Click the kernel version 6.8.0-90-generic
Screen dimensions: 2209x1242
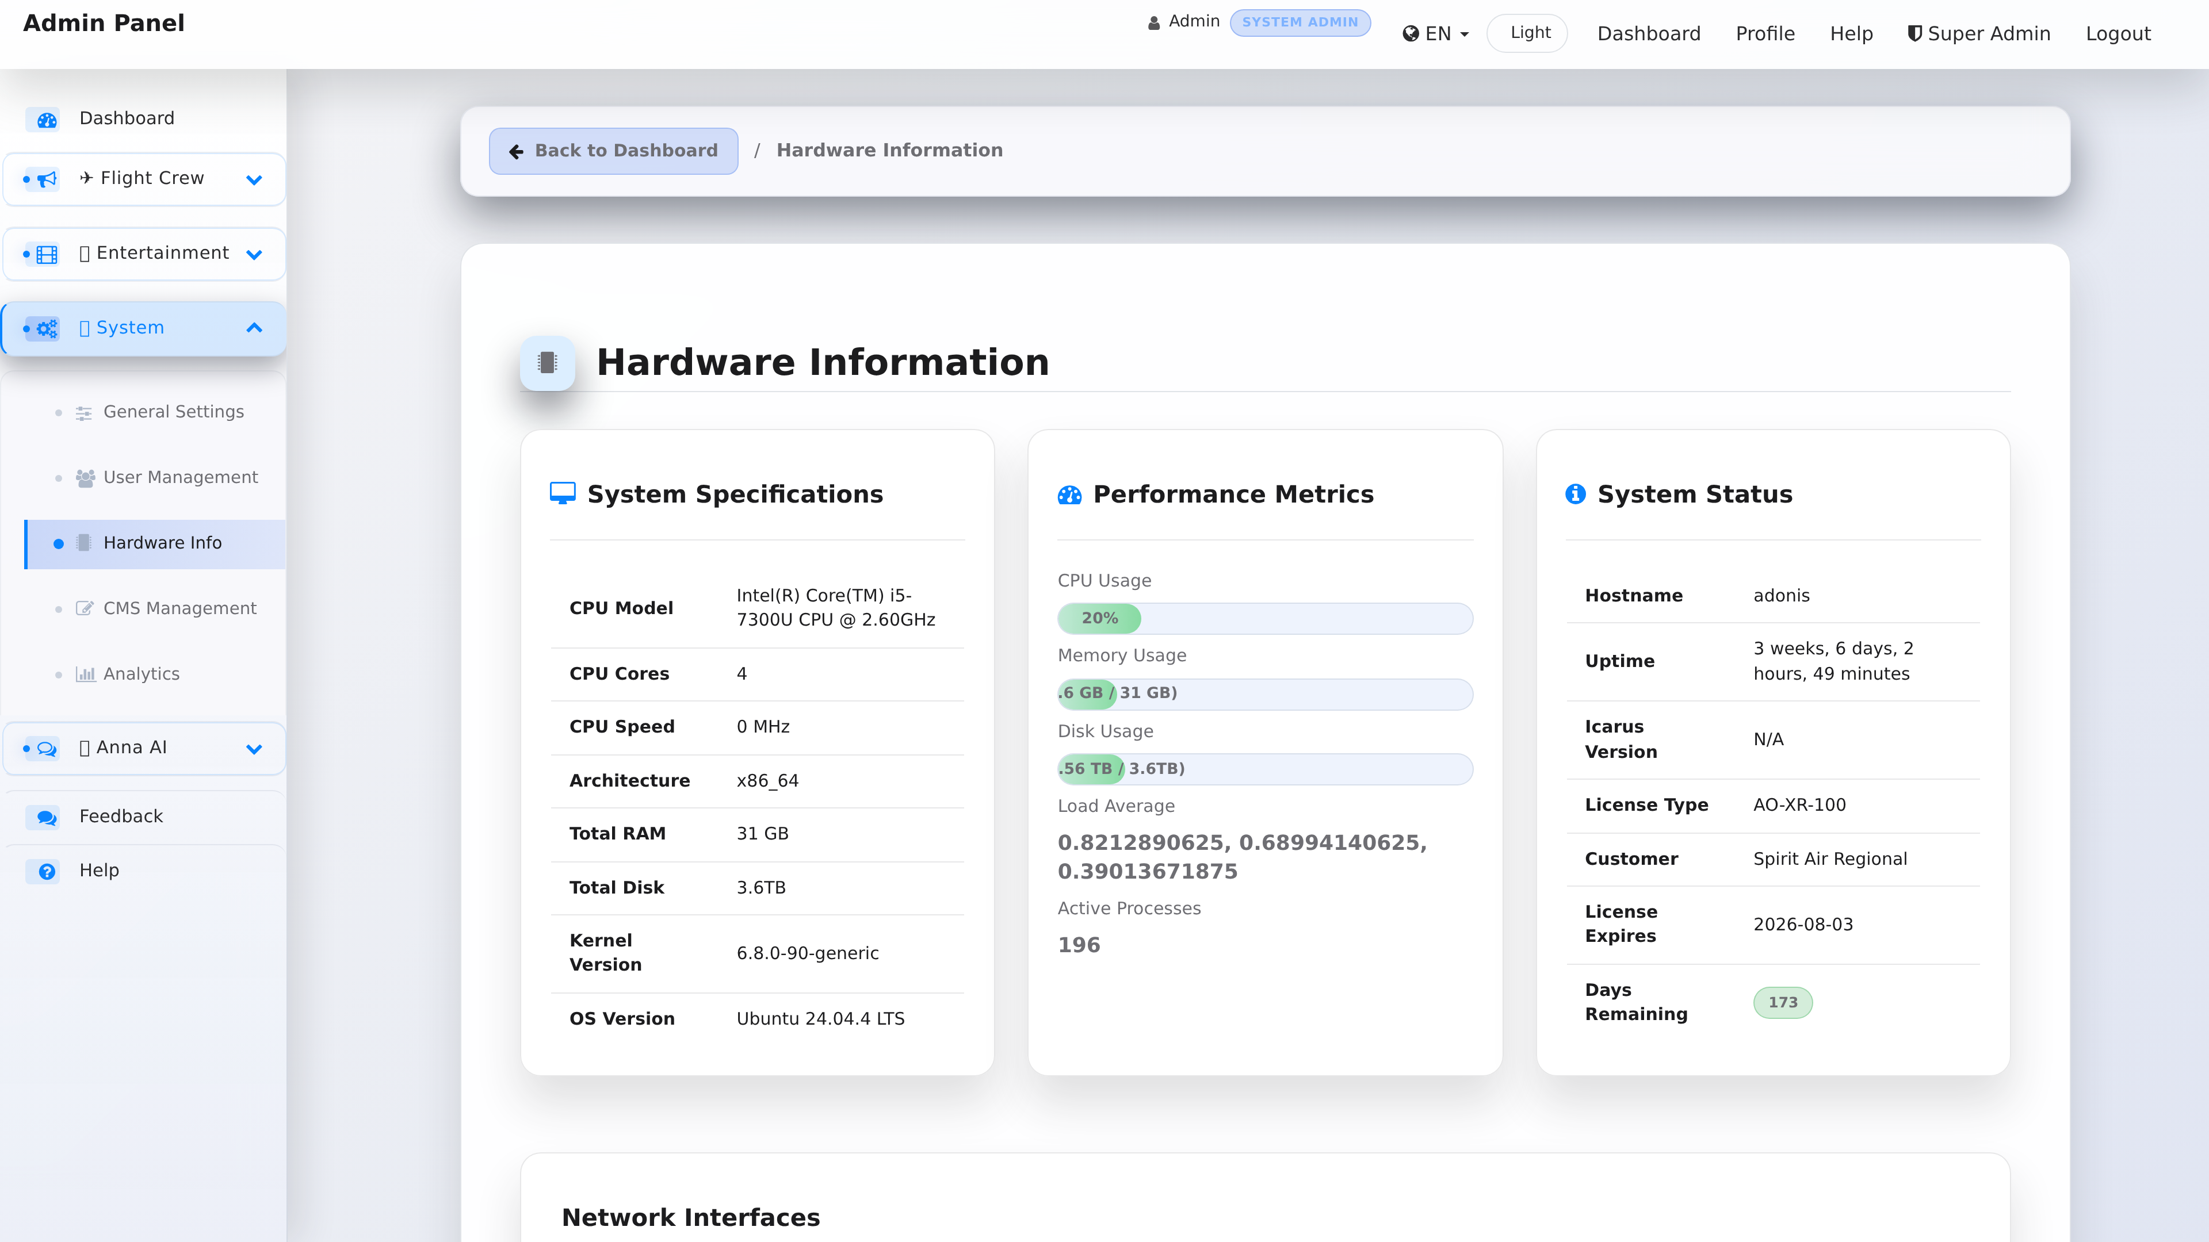(x=807, y=954)
